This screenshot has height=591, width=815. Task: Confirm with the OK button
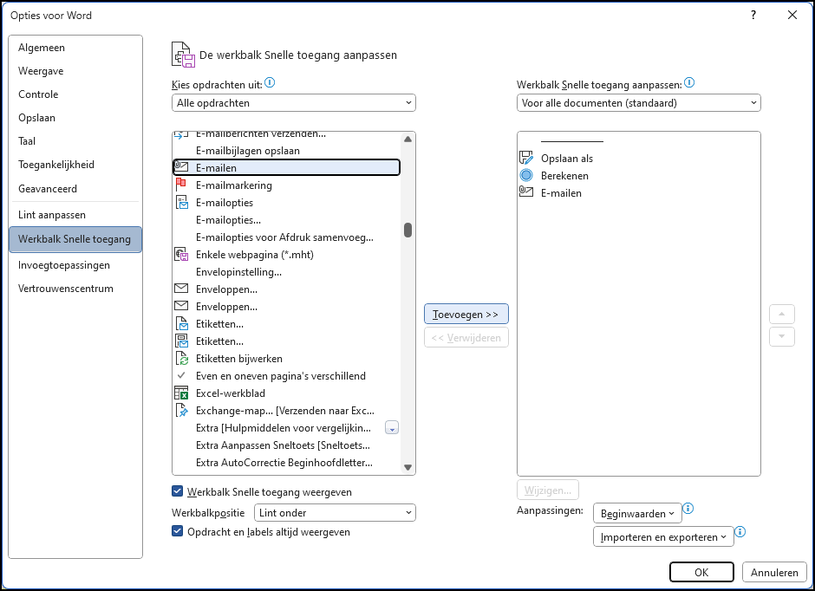pyautogui.click(x=701, y=572)
